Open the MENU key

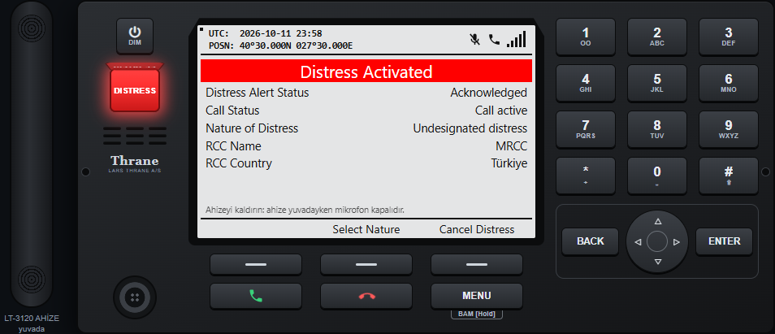click(x=477, y=296)
